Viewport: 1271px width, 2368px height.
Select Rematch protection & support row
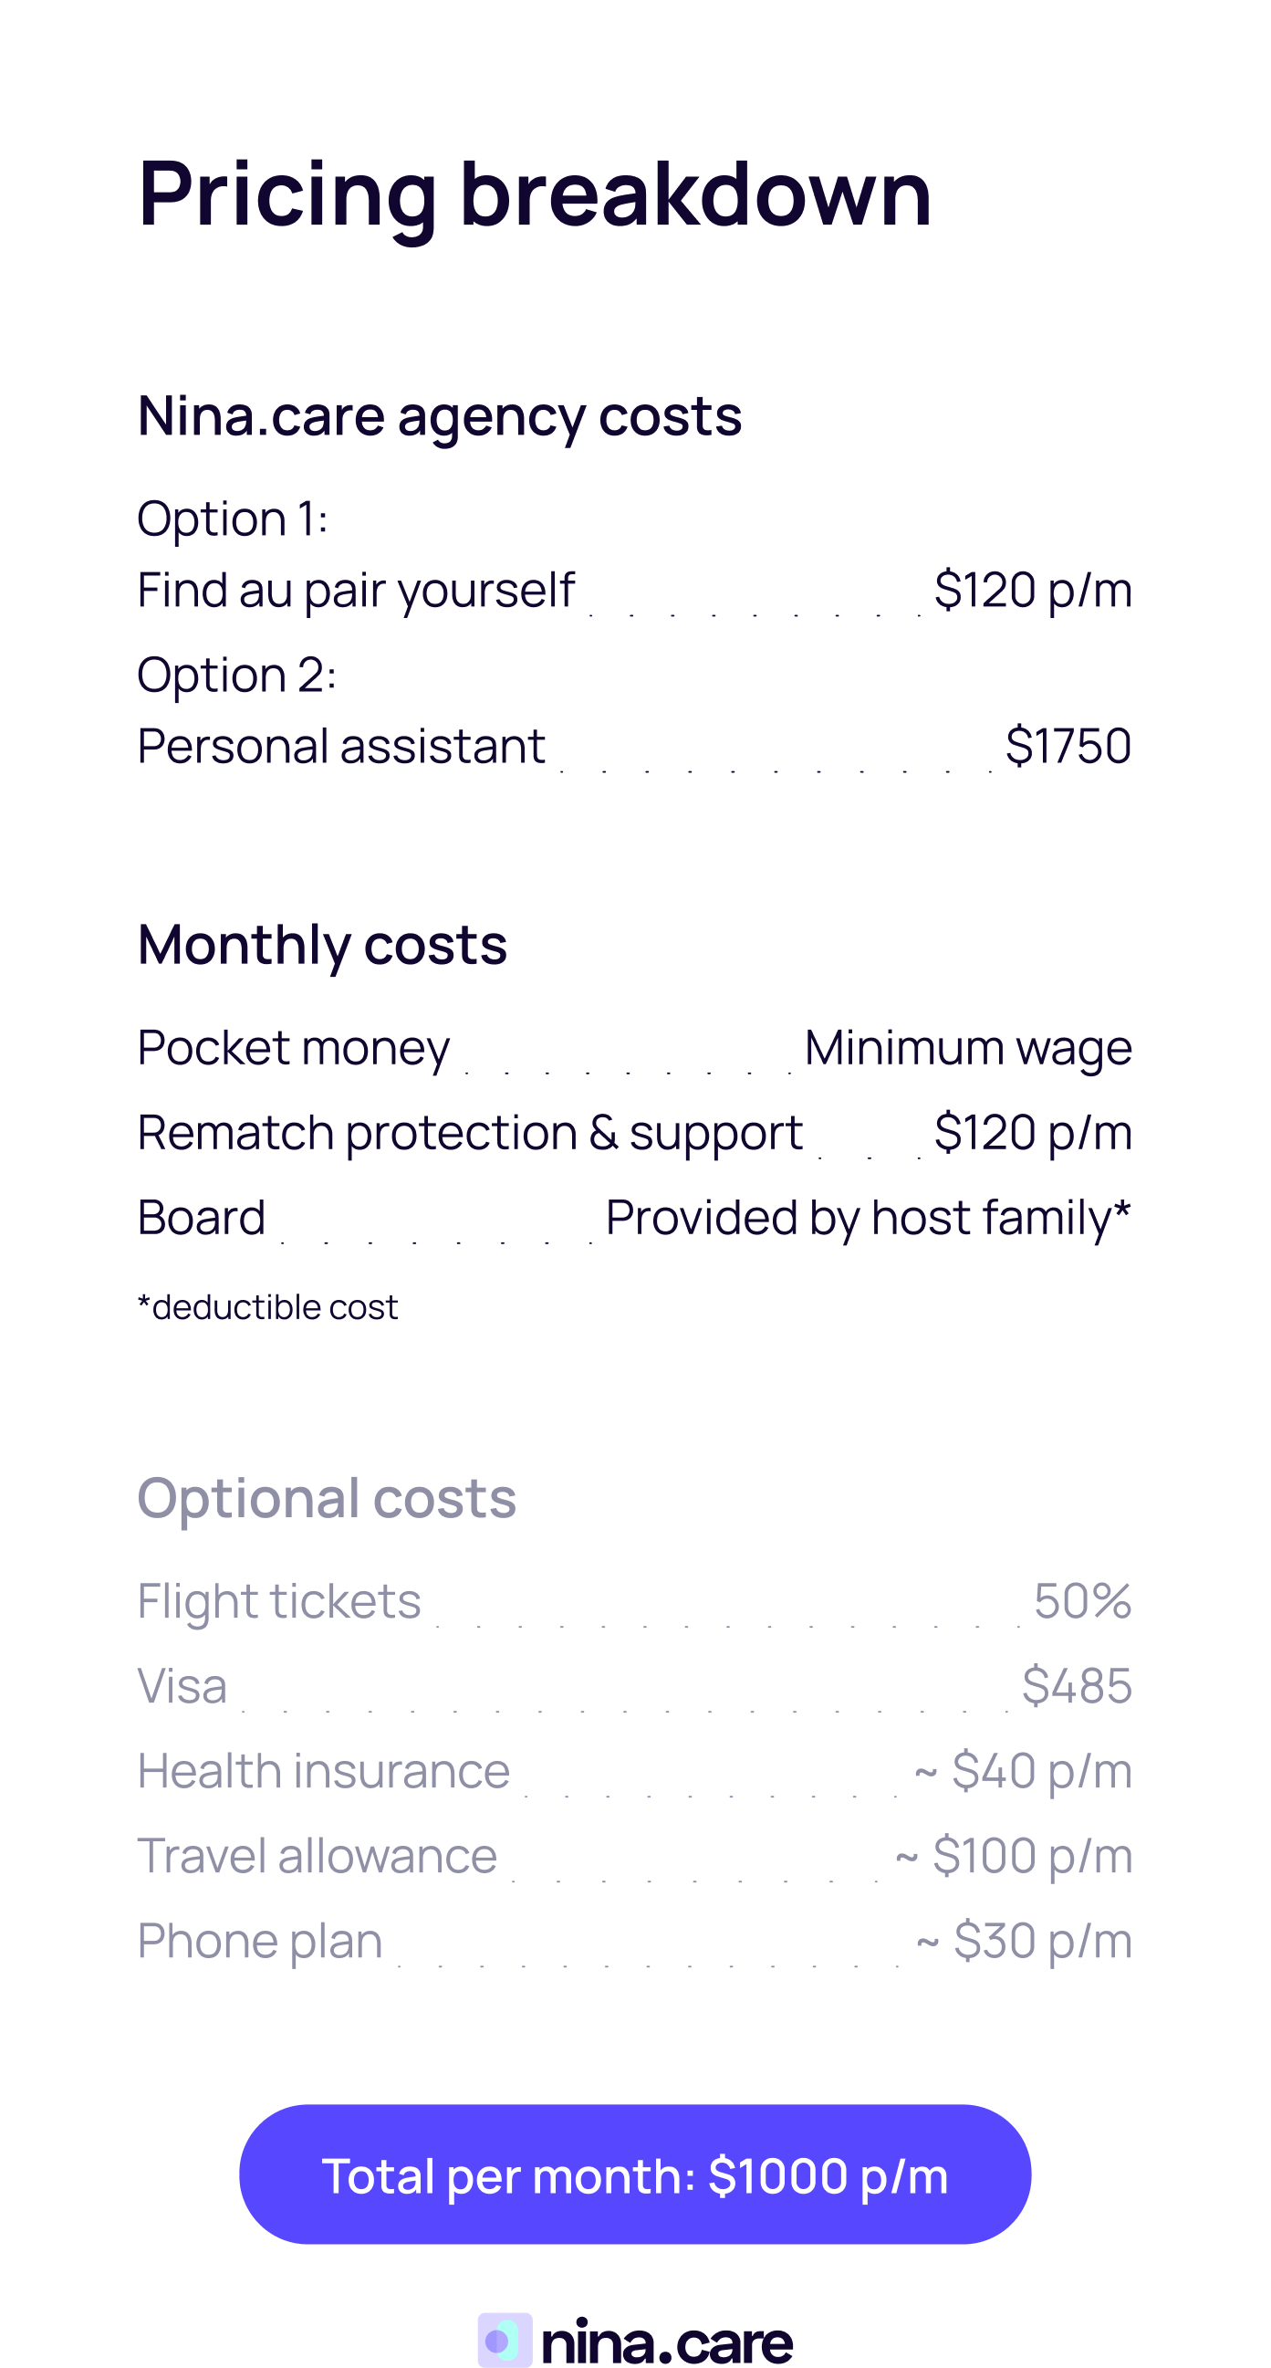coord(470,1133)
